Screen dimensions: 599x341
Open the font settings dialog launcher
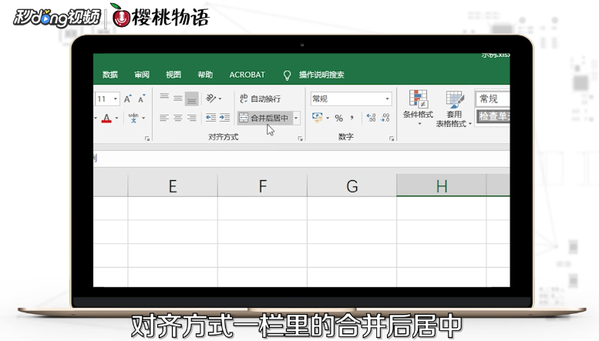147,139
